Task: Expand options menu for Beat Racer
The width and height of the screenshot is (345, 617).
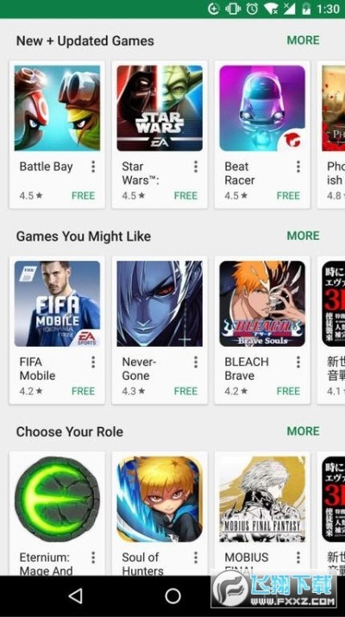Action: click(x=298, y=167)
